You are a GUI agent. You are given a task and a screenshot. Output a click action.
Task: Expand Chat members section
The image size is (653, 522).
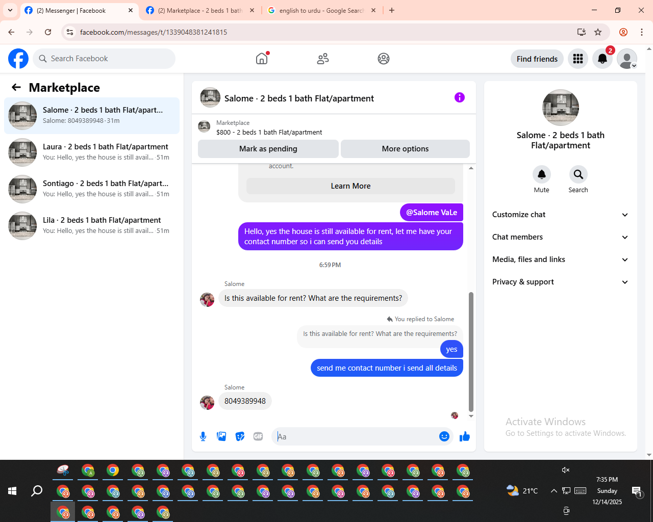click(561, 237)
